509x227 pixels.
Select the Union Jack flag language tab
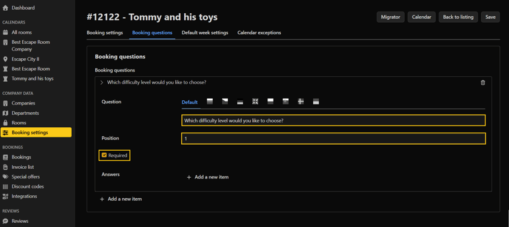coord(255,101)
